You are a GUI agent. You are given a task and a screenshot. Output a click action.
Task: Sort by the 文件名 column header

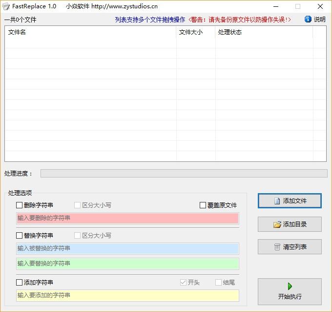click(x=91, y=32)
